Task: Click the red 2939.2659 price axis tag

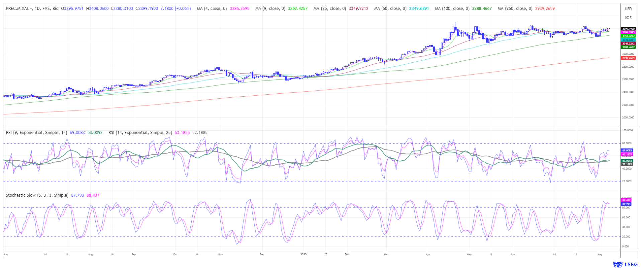Action: (628, 58)
